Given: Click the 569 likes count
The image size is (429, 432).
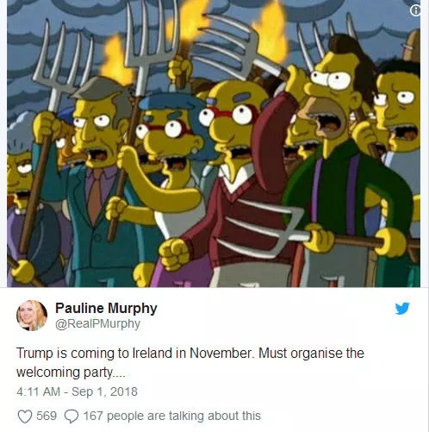Looking at the screenshot, I should point(47,416).
